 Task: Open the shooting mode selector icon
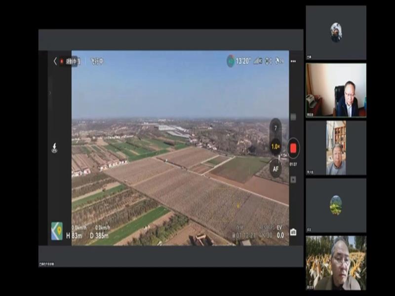point(293,117)
